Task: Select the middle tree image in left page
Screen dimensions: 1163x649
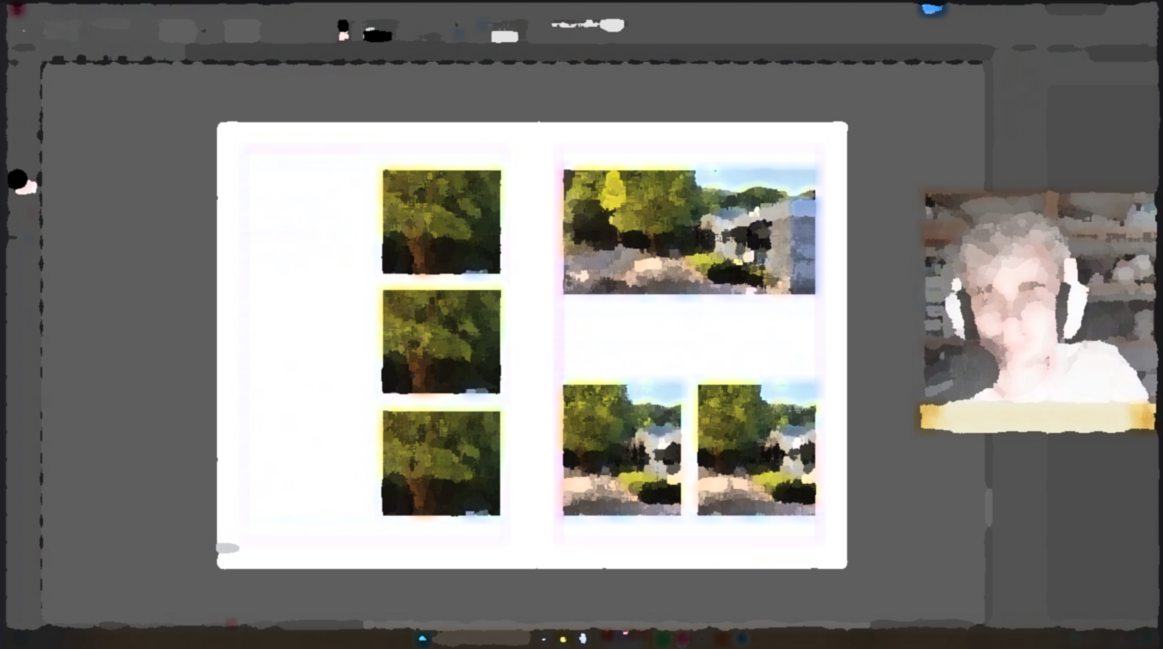Action: click(441, 342)
